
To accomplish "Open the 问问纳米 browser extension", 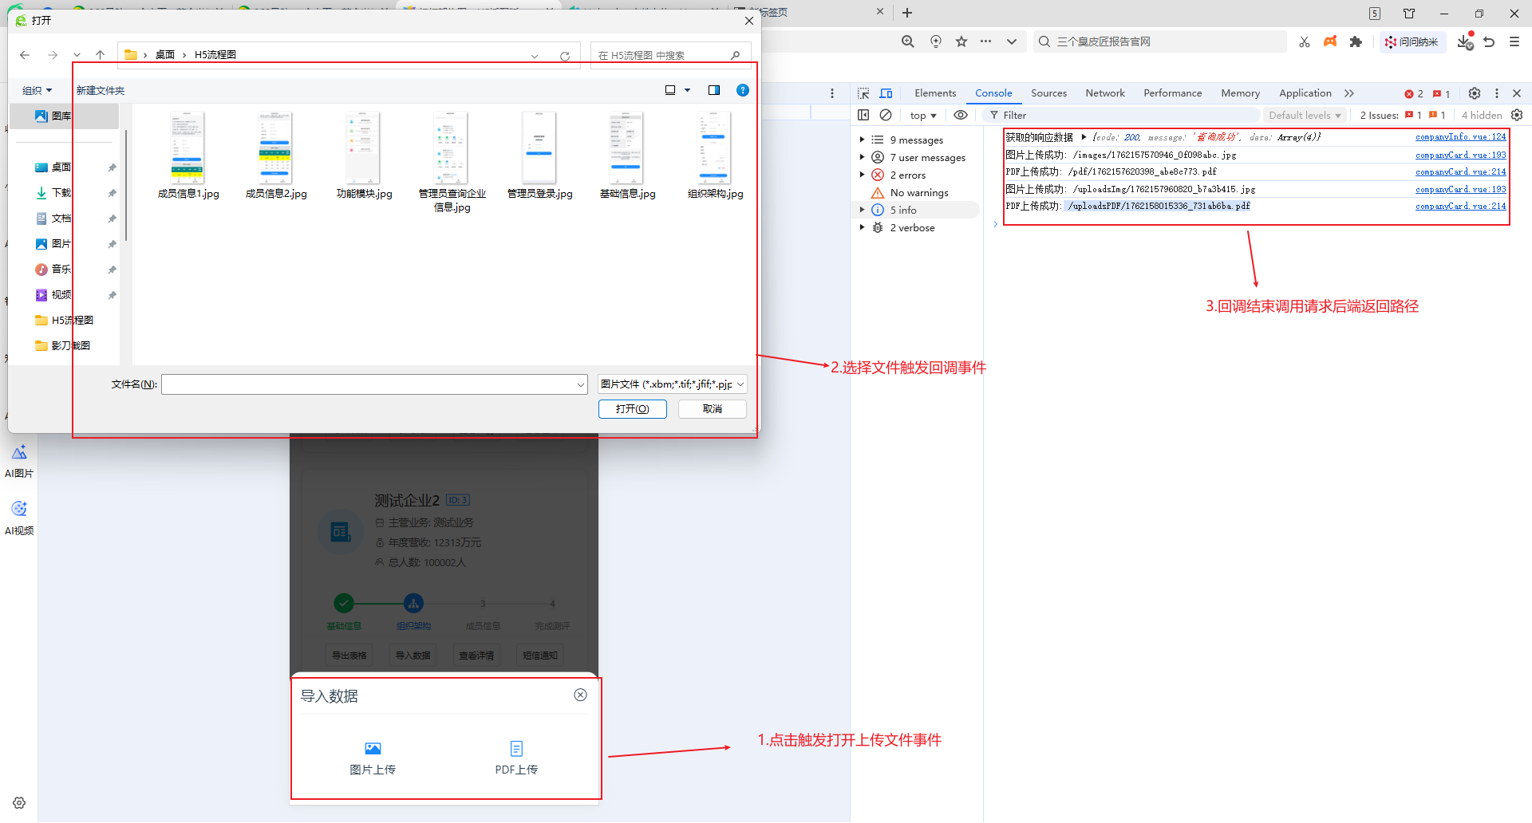I will [1412, 41].
